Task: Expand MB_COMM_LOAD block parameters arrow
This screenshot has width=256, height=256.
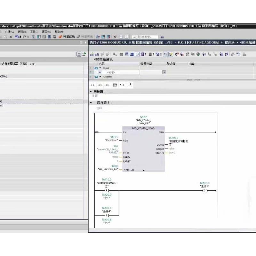Action: point(143,170)
